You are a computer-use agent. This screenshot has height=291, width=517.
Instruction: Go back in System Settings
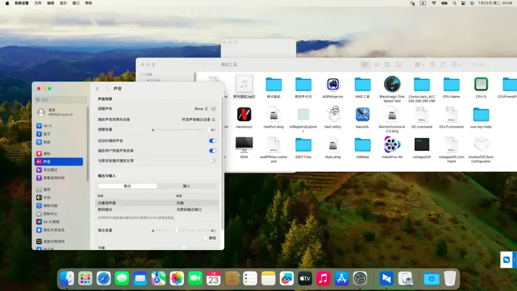(97, 89)
